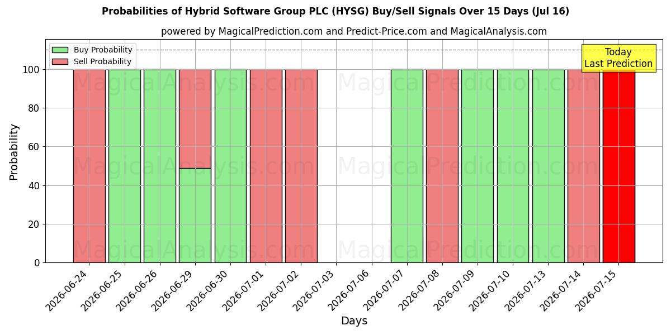Click the green bar for 2026-06-26
Viewport: 671px width, 335px height.
tap(160, 166)
